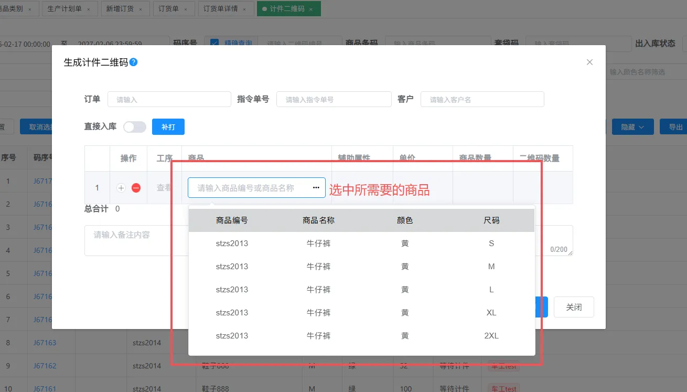The width and height of the screenshot is (687, 392).
Task: Close the 新增订货 tab with its x
Action: click(141, 9)
